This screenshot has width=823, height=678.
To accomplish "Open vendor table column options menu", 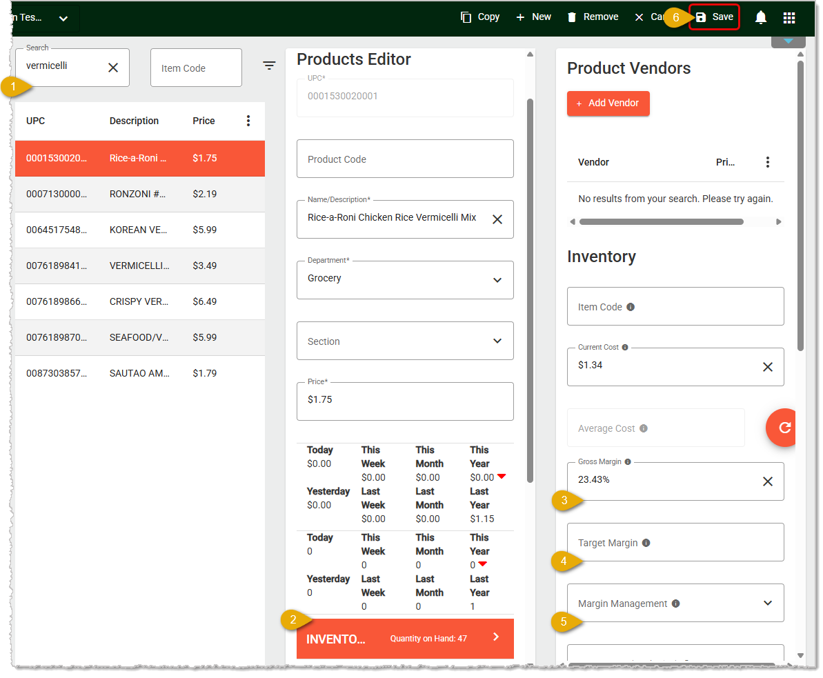I will 767,162.
